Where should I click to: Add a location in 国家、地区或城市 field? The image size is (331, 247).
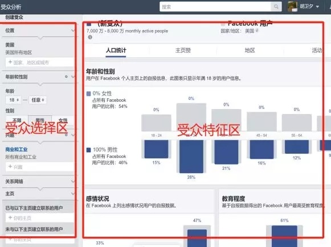tap(40, 62)
